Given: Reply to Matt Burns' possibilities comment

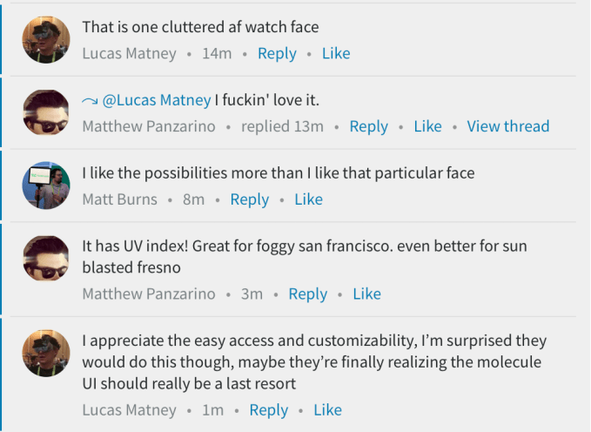Looking at the screenshot, I should pos(249,199).
